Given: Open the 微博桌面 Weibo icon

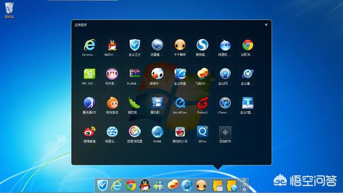Looking at the screenshot, I should (x=90, y=131).
